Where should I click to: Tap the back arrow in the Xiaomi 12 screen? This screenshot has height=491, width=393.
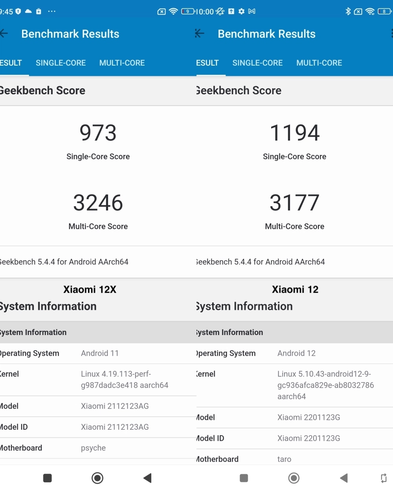coord(200,34)
